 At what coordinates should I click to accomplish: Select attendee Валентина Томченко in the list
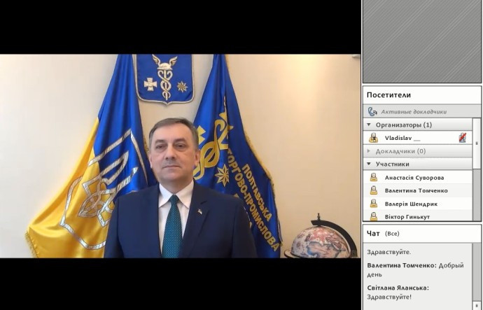tap(416, 190)
